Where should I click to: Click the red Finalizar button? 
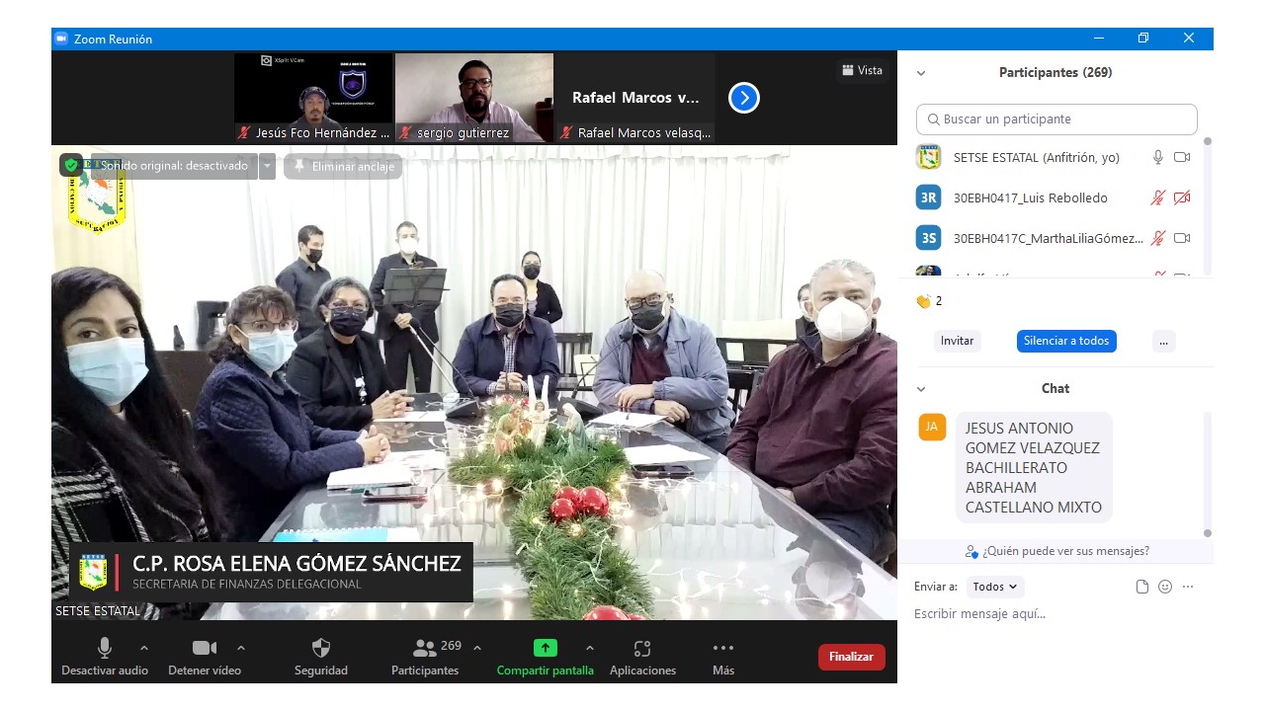(851, 657)
